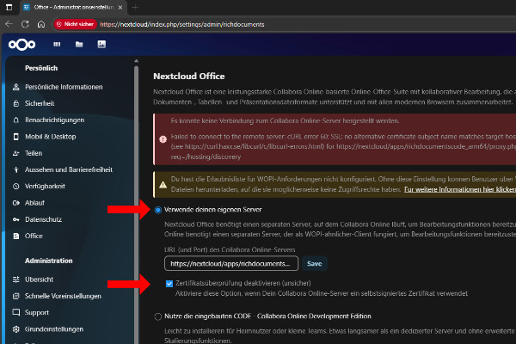
Task: Open the Files folder icon in header
Action: [x=79, y=44]
